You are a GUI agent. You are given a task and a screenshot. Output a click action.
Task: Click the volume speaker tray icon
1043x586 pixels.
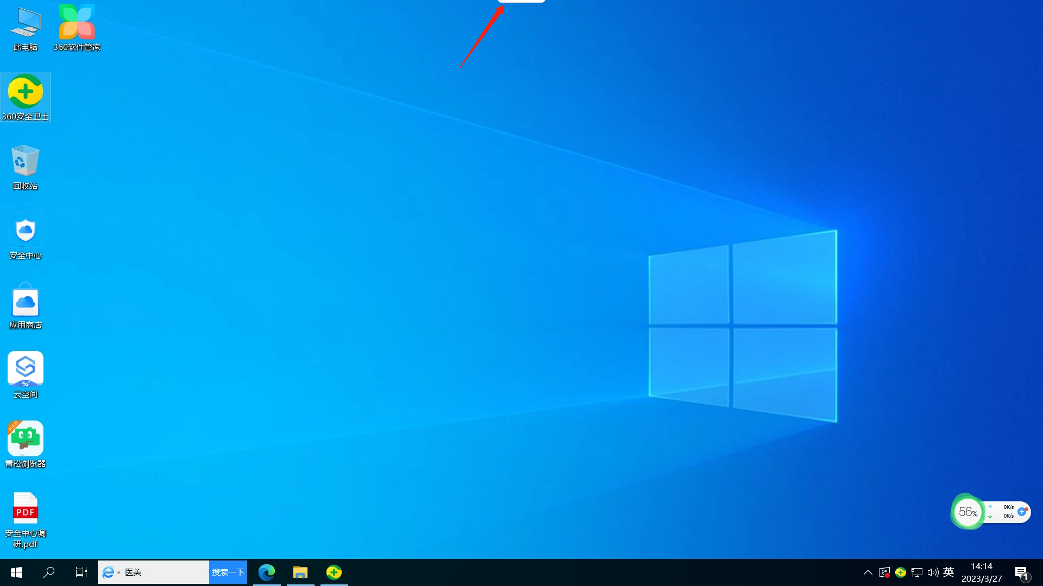point(933,572)
